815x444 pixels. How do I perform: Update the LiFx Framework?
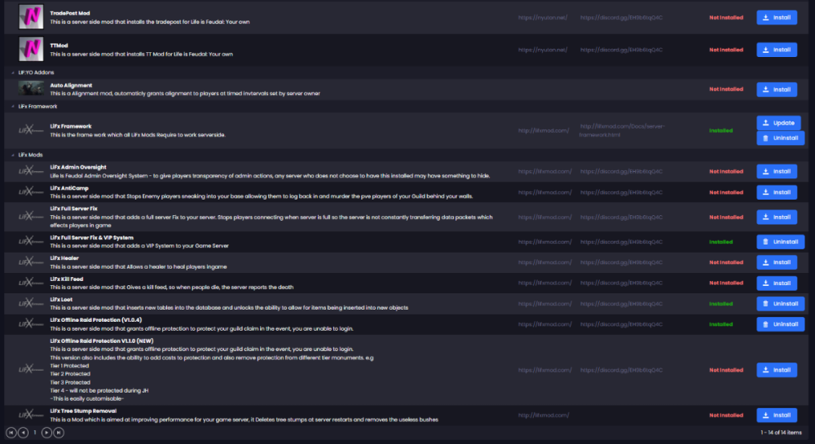click(778, 123)
